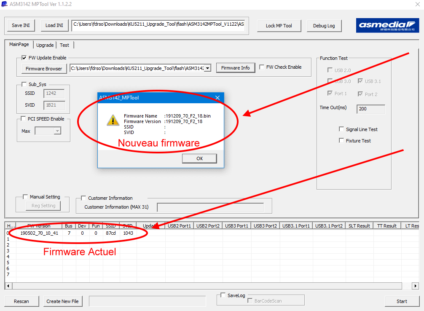Click the text field beside Create New File
Screen dimensions: 424x311
148,301
